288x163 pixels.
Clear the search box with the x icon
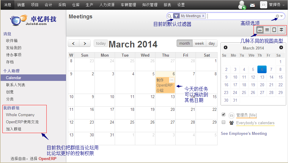[x=277, y=16]
